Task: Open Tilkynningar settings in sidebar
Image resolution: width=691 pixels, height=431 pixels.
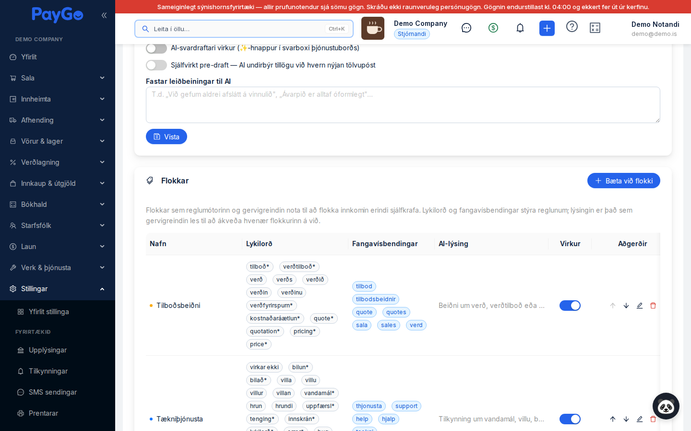Action: click(58, 371)
